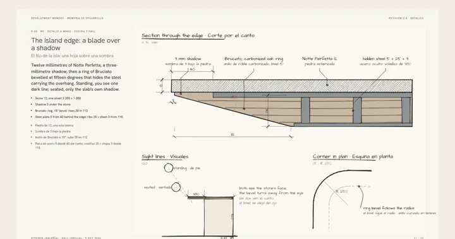
Task: Click the hatched stone slab in the section
Action: [291, 86]
